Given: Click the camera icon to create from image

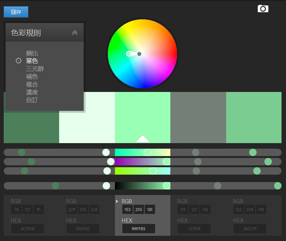Looking at the screenshot, I should [x=263, y=9].
